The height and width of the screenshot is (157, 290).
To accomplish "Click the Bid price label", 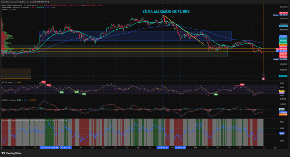I will point(277,51).
